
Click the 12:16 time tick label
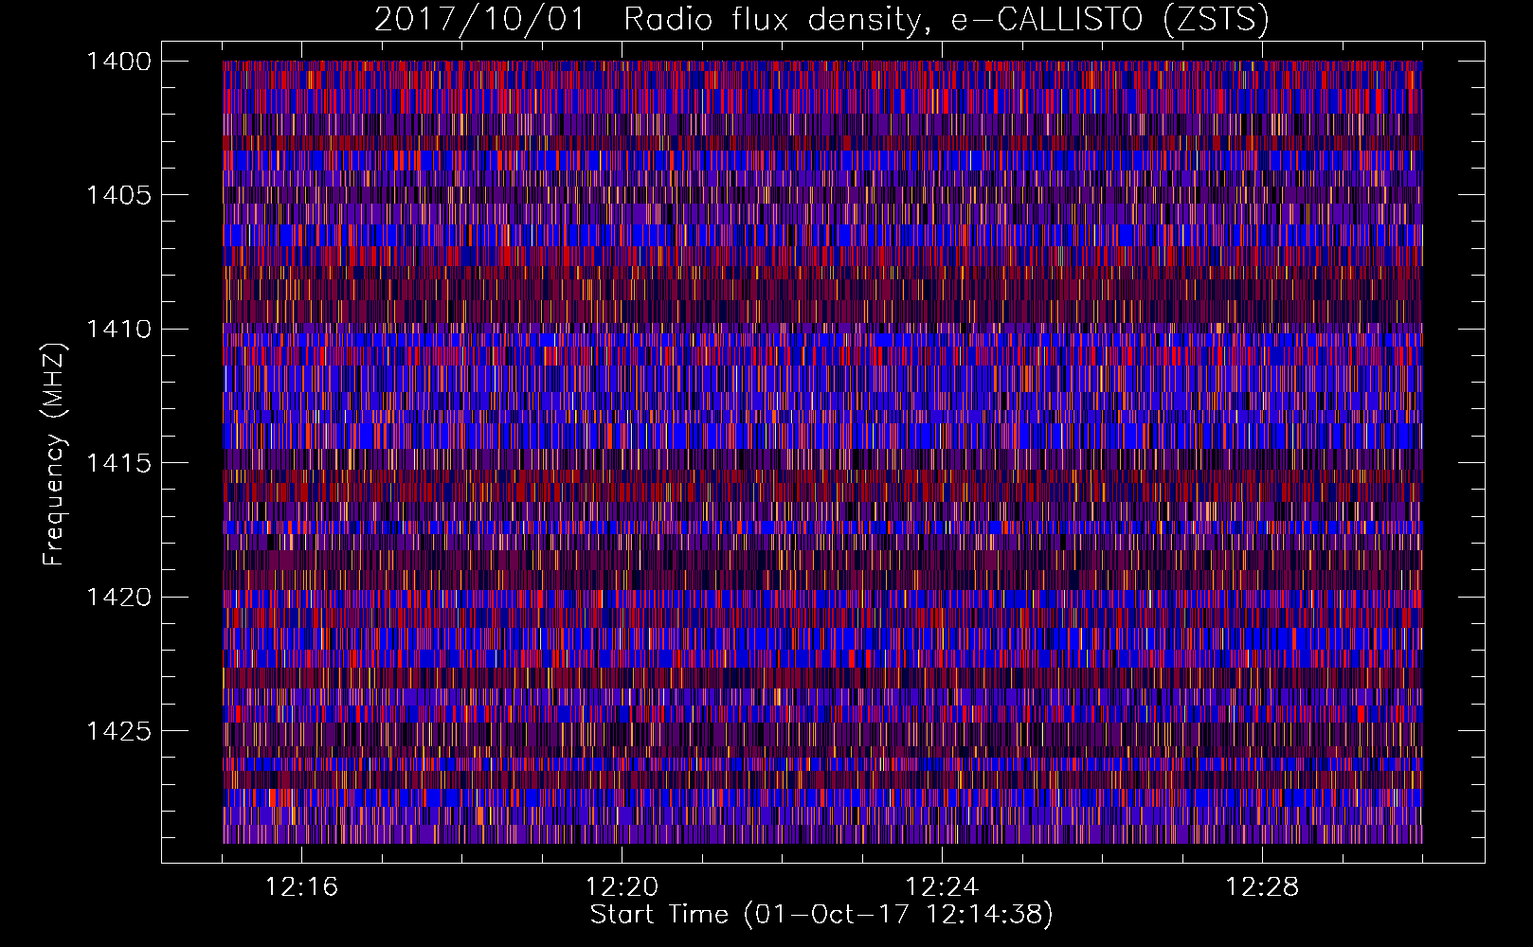click(x=301, y=887)
